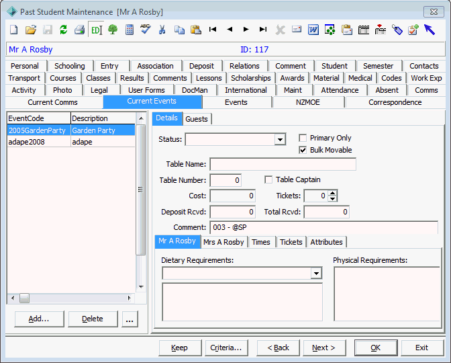The image size is (451, 363).
Task: Uncheck the Bulk Movable checkbox
Action: (x=303, y=150)
